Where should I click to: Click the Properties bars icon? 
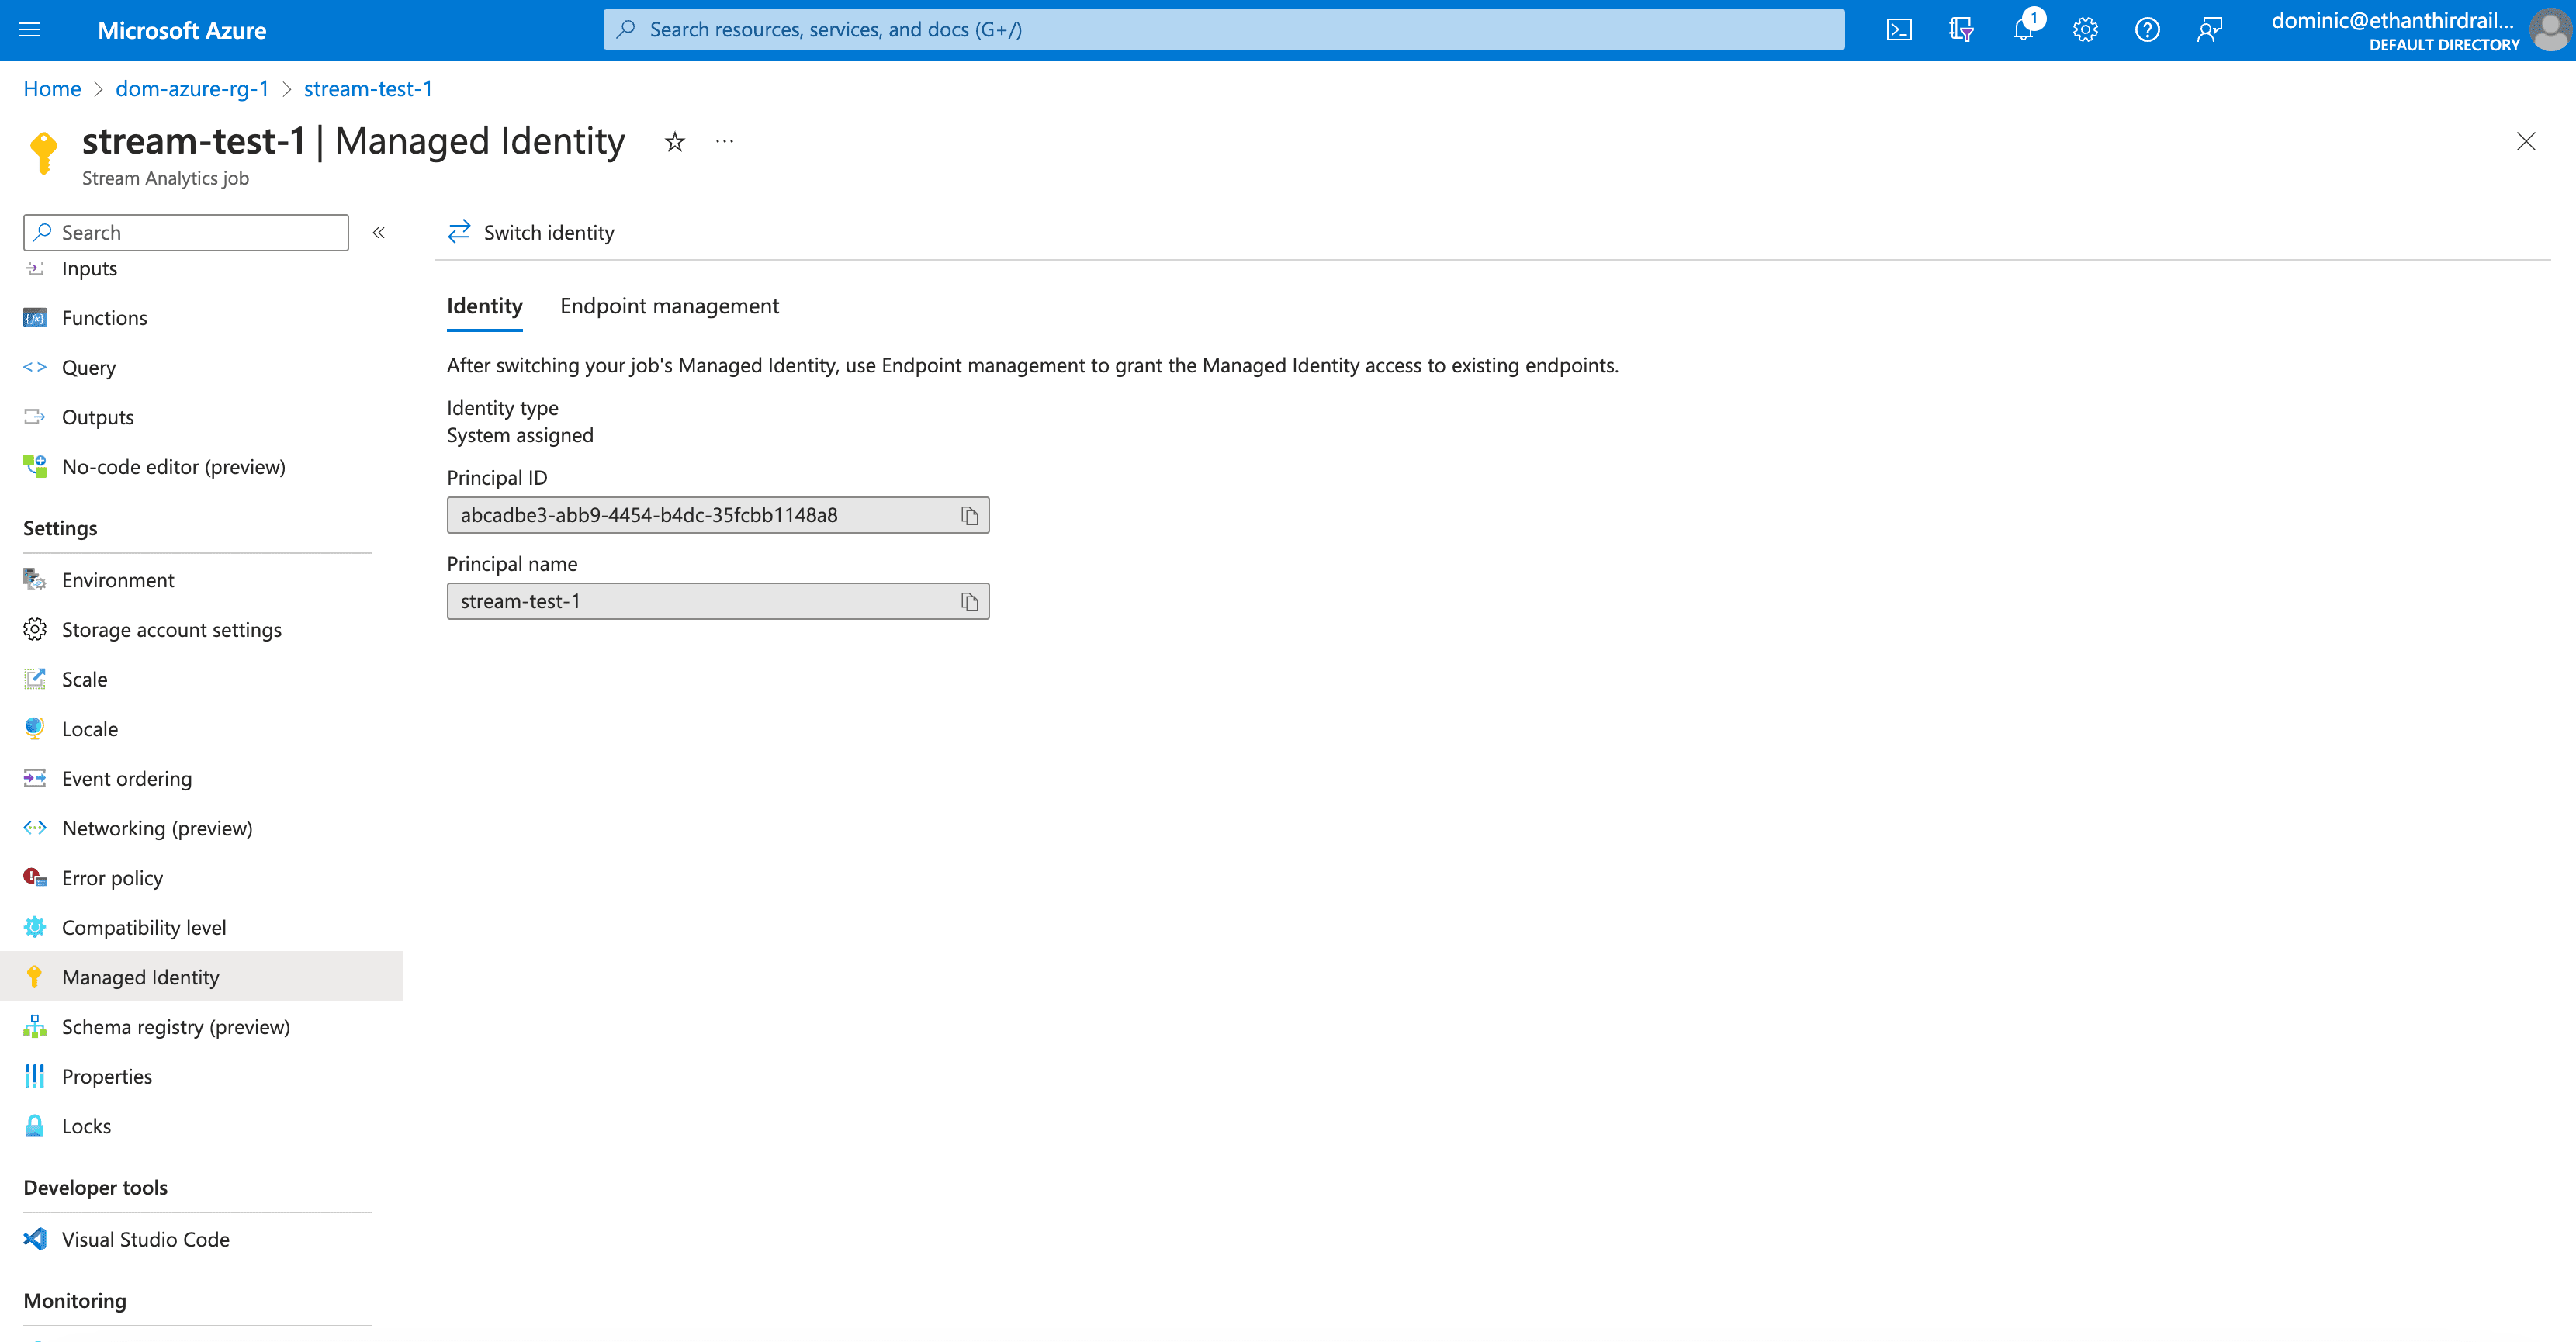(35, 1077)
